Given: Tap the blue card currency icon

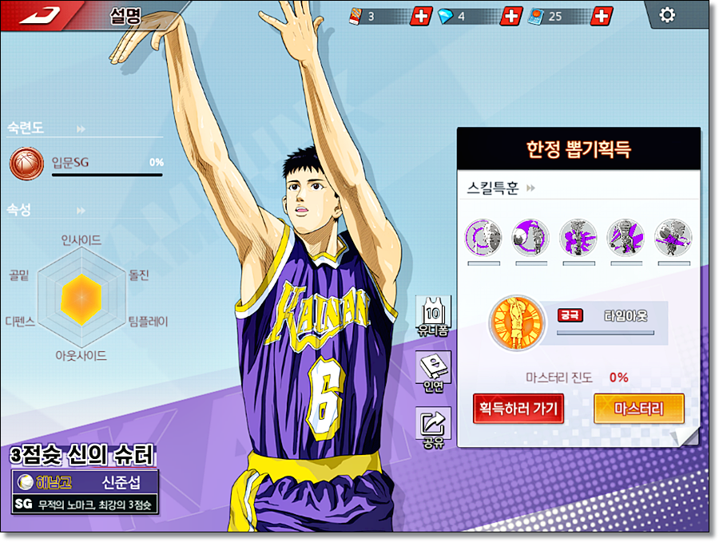Looking at the screenshot, I should (x=535, y=17).
